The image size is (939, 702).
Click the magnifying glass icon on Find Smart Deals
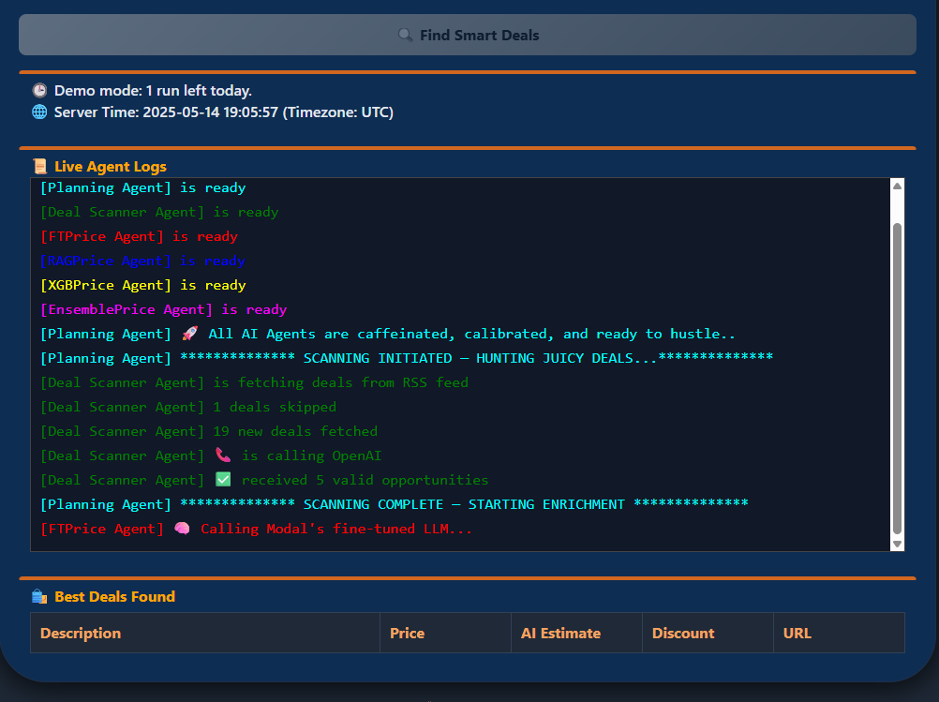405,36
